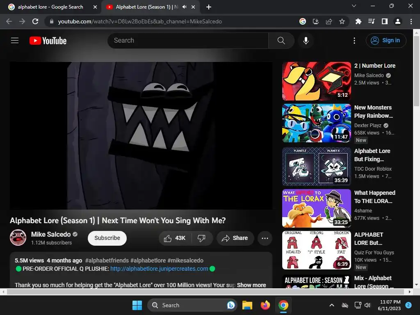Open New Monsters Play Rainbow thumbnail

pos(317,123)
